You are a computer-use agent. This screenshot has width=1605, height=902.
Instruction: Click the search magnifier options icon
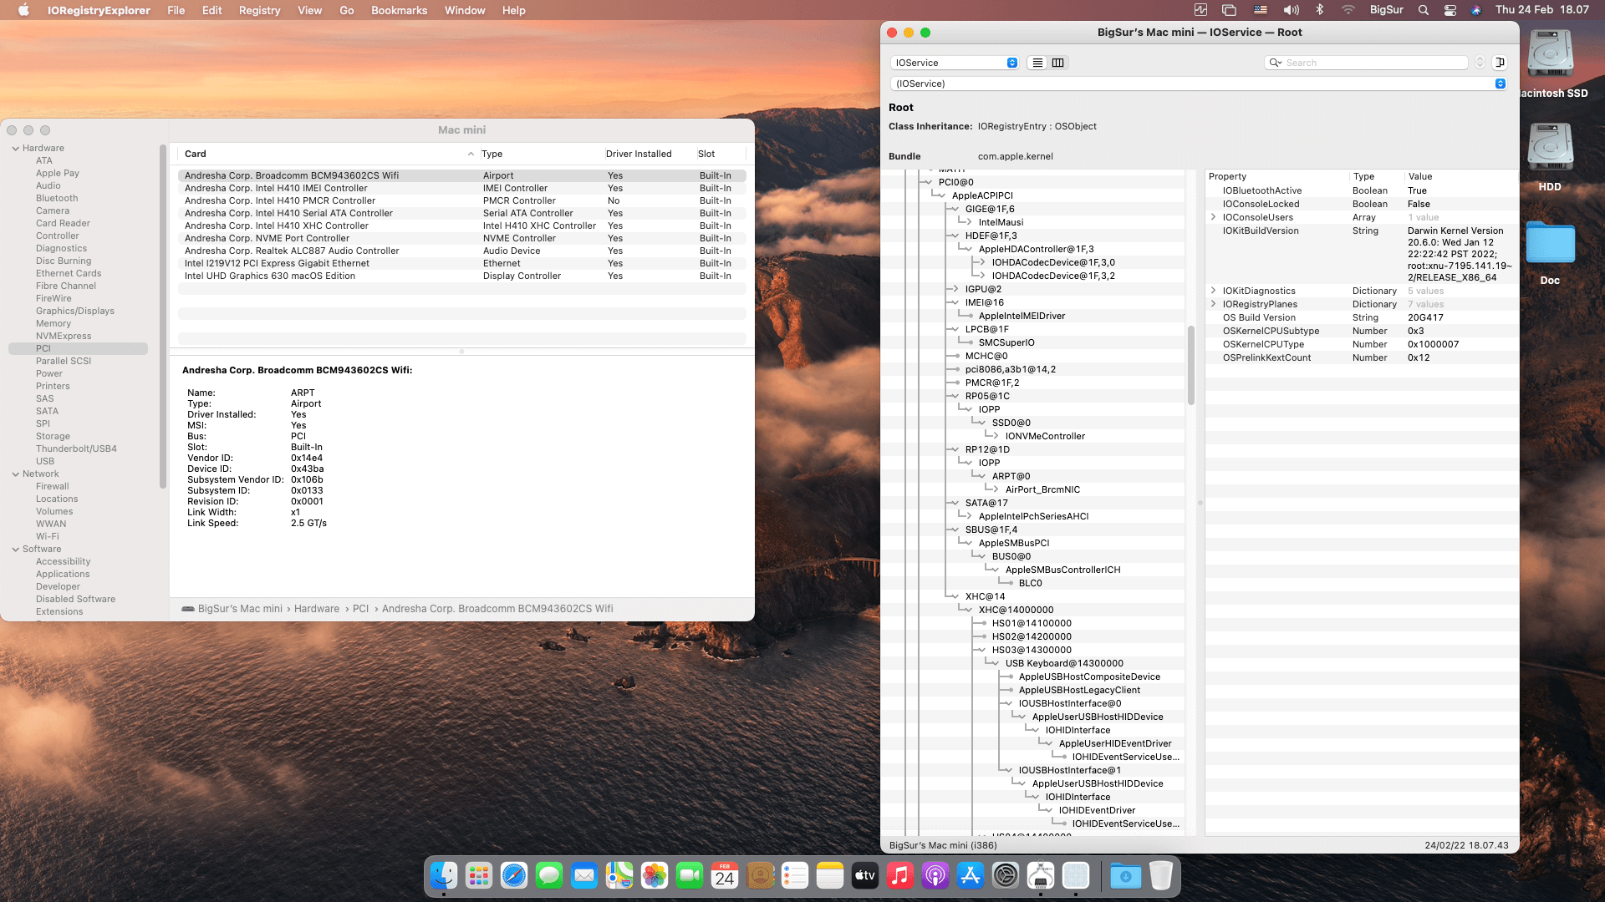(1276, 63)
